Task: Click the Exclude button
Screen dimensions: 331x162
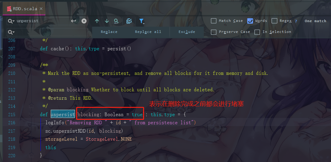Action: point(187,32)
